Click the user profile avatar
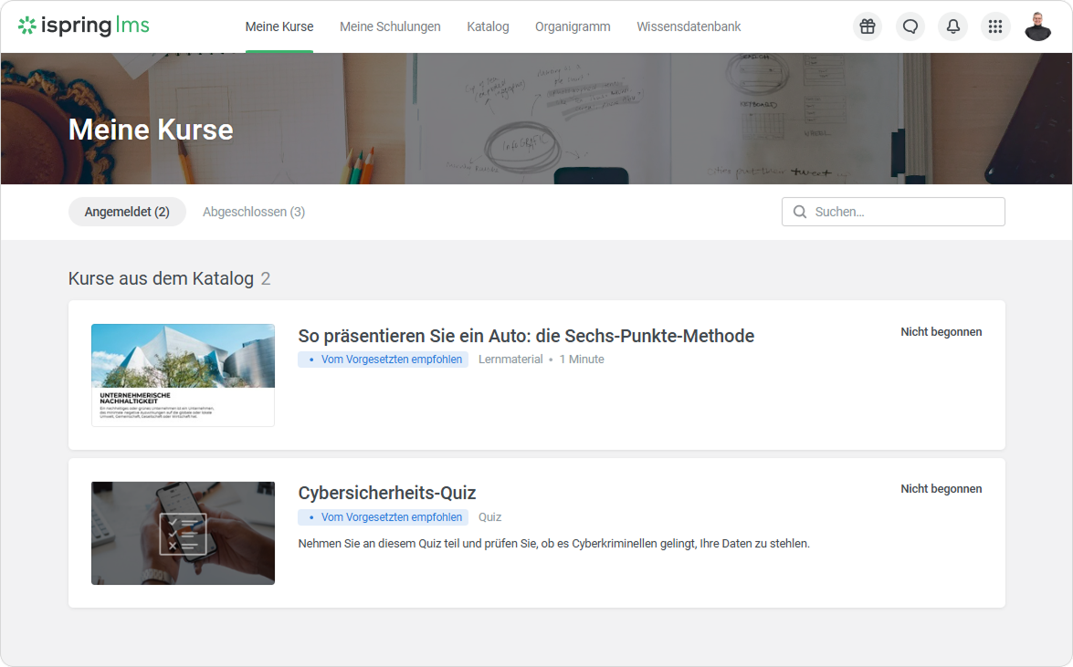This screenshot has width=1073, height=667. pyautogui.click(x=1038, y=26)
